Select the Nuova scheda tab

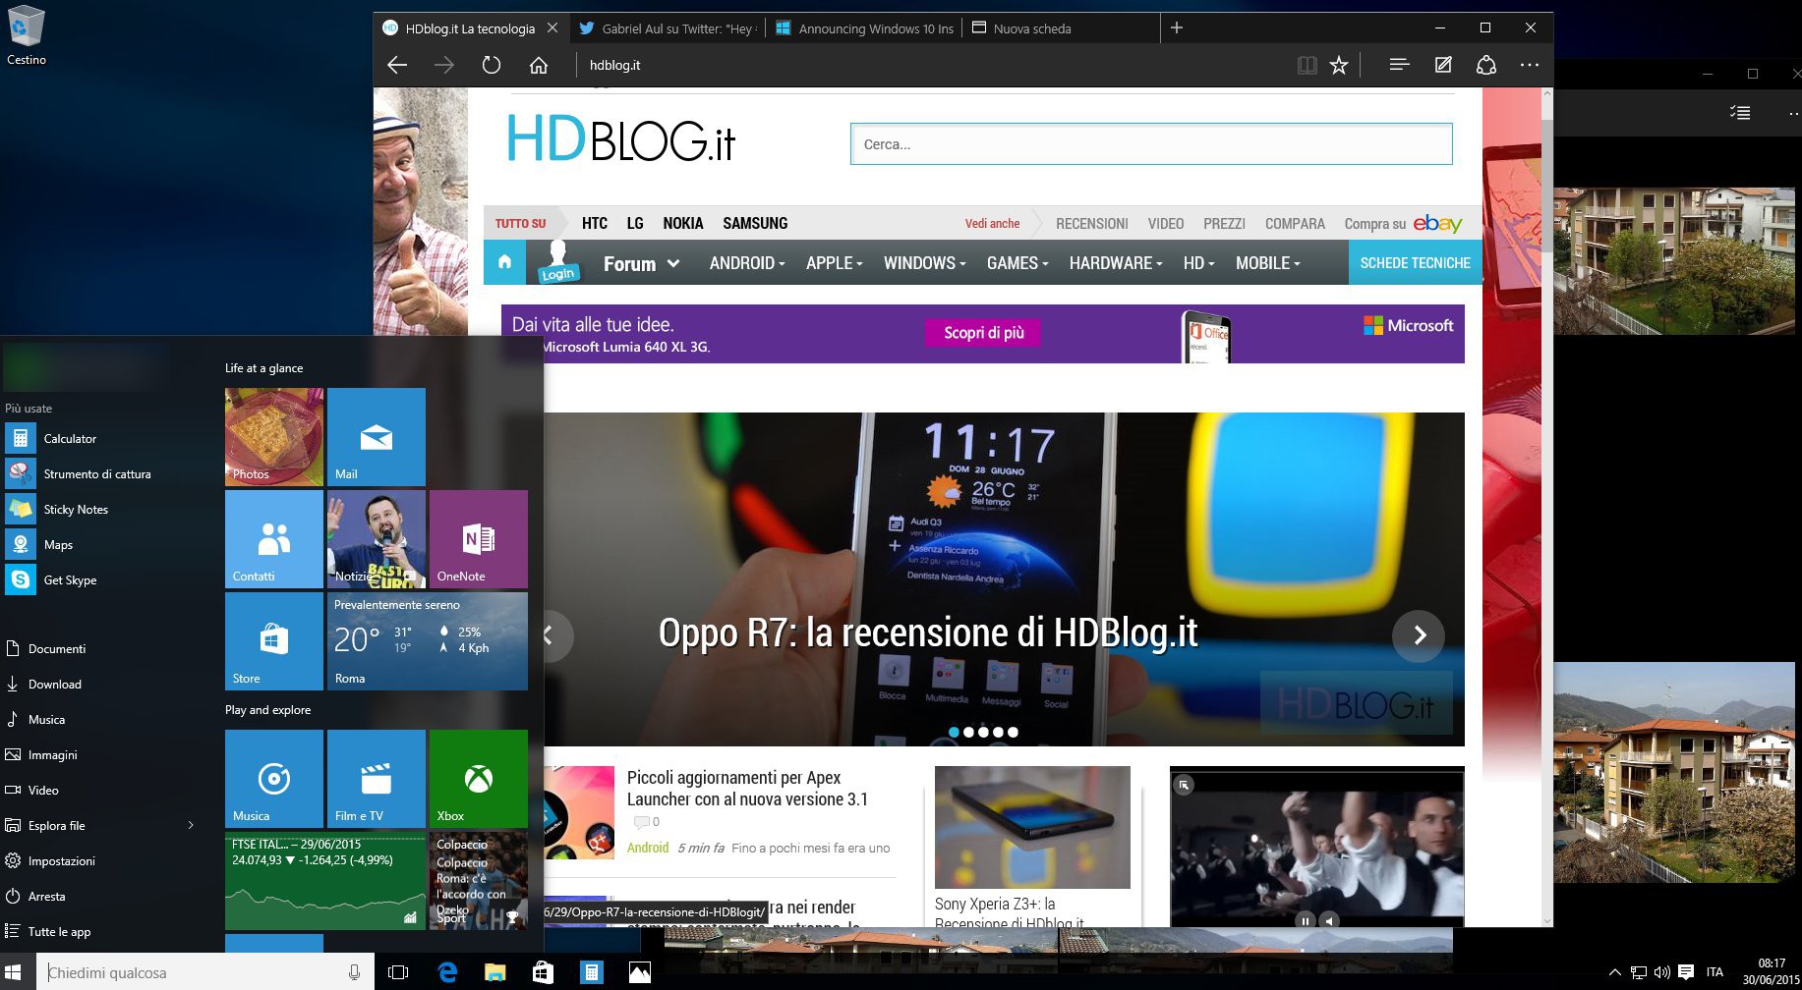point(1062,28)
